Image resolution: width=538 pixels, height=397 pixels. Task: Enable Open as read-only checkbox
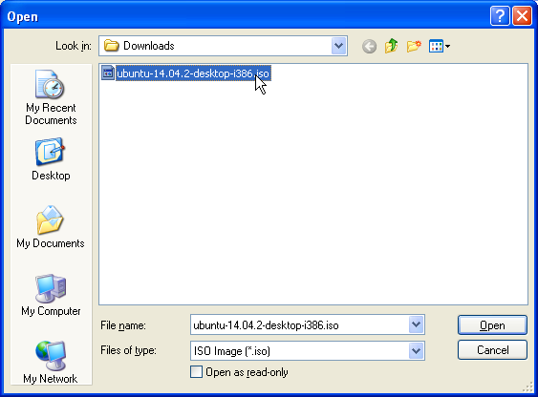pos(196,372)
